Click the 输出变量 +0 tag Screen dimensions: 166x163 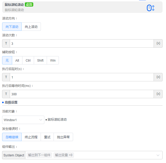pyautogui.click(x=64, y=155)
